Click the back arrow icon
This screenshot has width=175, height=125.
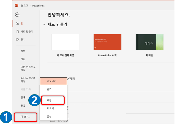[x=17, y=15]
